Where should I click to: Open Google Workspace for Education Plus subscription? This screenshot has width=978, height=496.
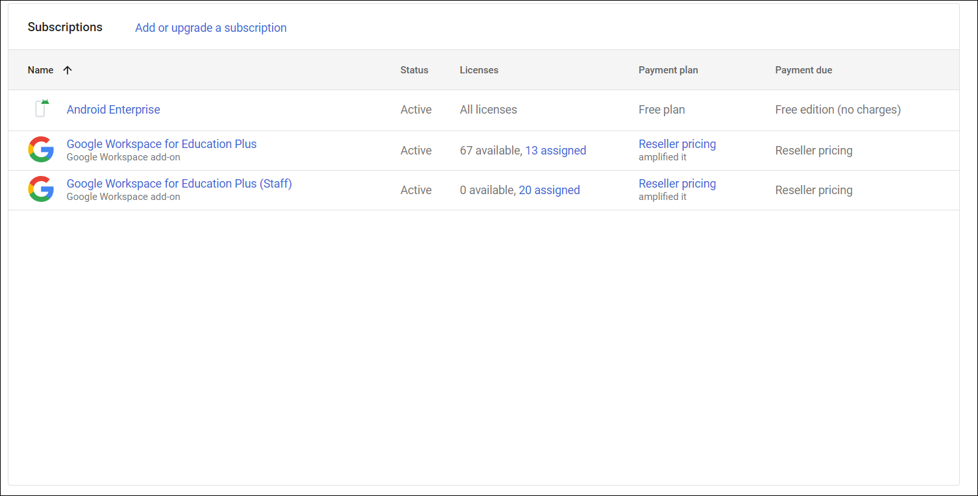click(162, 144)
